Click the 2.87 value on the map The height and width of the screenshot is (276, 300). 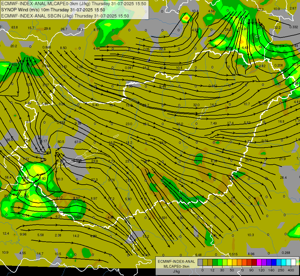pos(293,8)
